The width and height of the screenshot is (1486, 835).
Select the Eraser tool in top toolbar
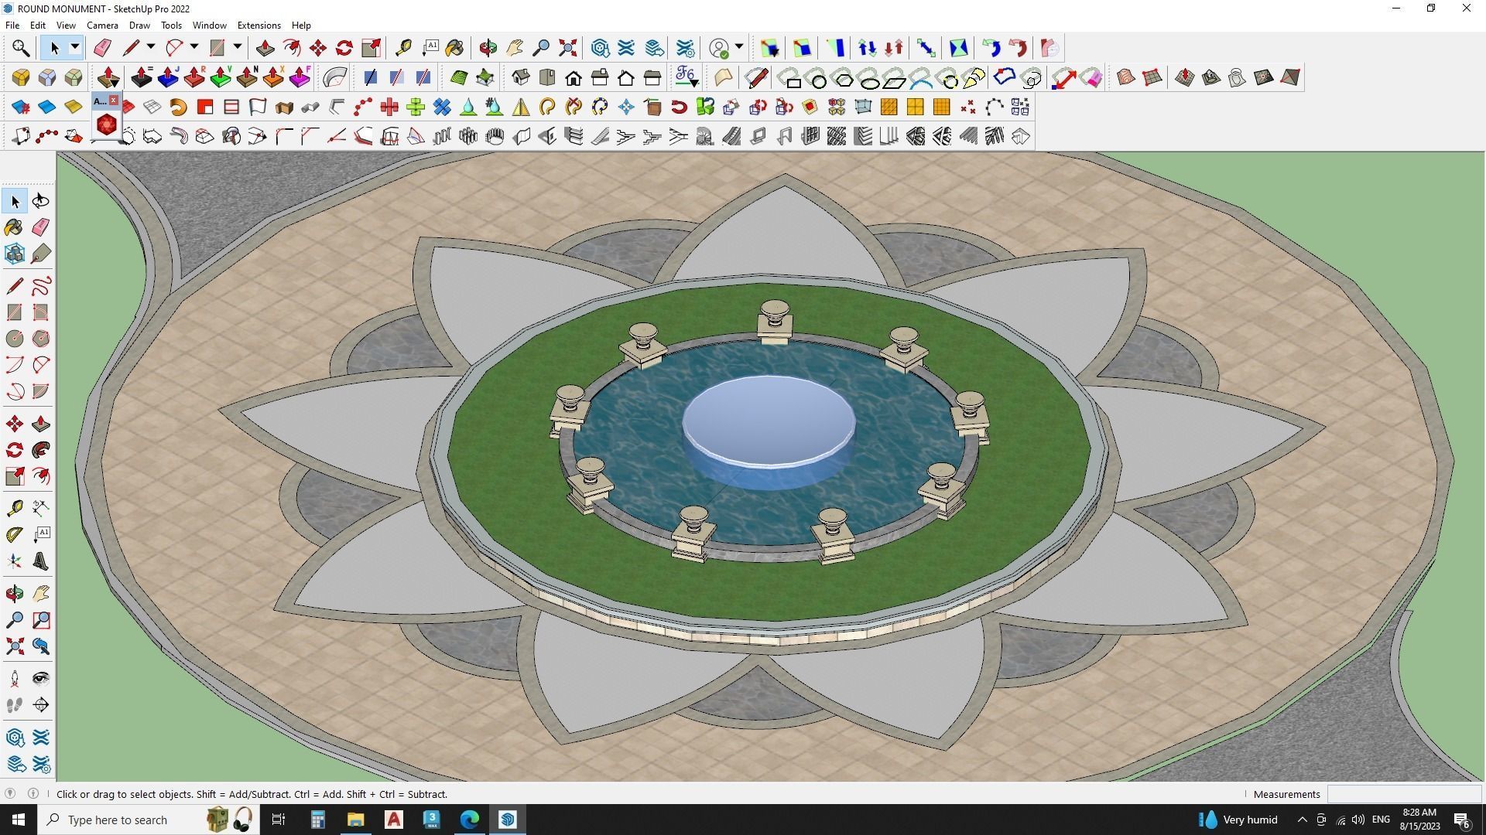pos(102,48)
